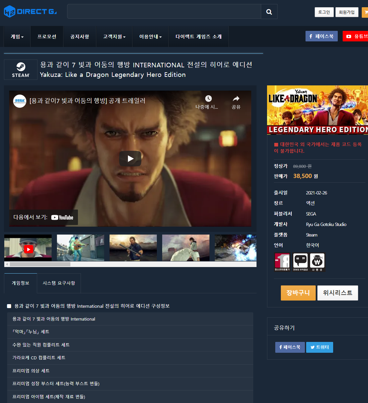
Task: Click the video title text link
Action: 87,101
